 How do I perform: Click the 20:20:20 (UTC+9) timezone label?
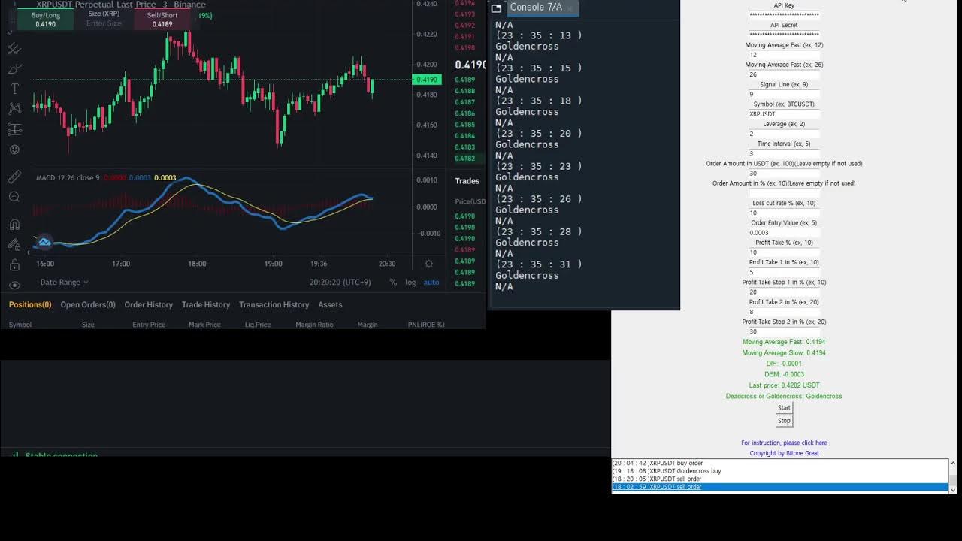pyautogui.click(x=340, y=282)
